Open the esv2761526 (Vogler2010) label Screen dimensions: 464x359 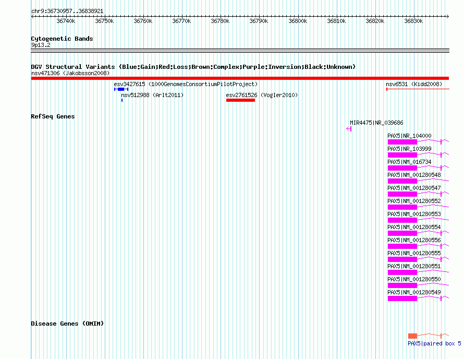coord(262,95)
